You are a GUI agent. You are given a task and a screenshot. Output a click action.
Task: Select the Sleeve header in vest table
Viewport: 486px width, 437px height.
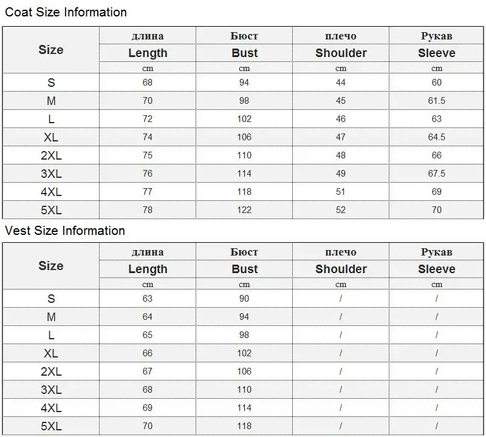coord(436,269)
